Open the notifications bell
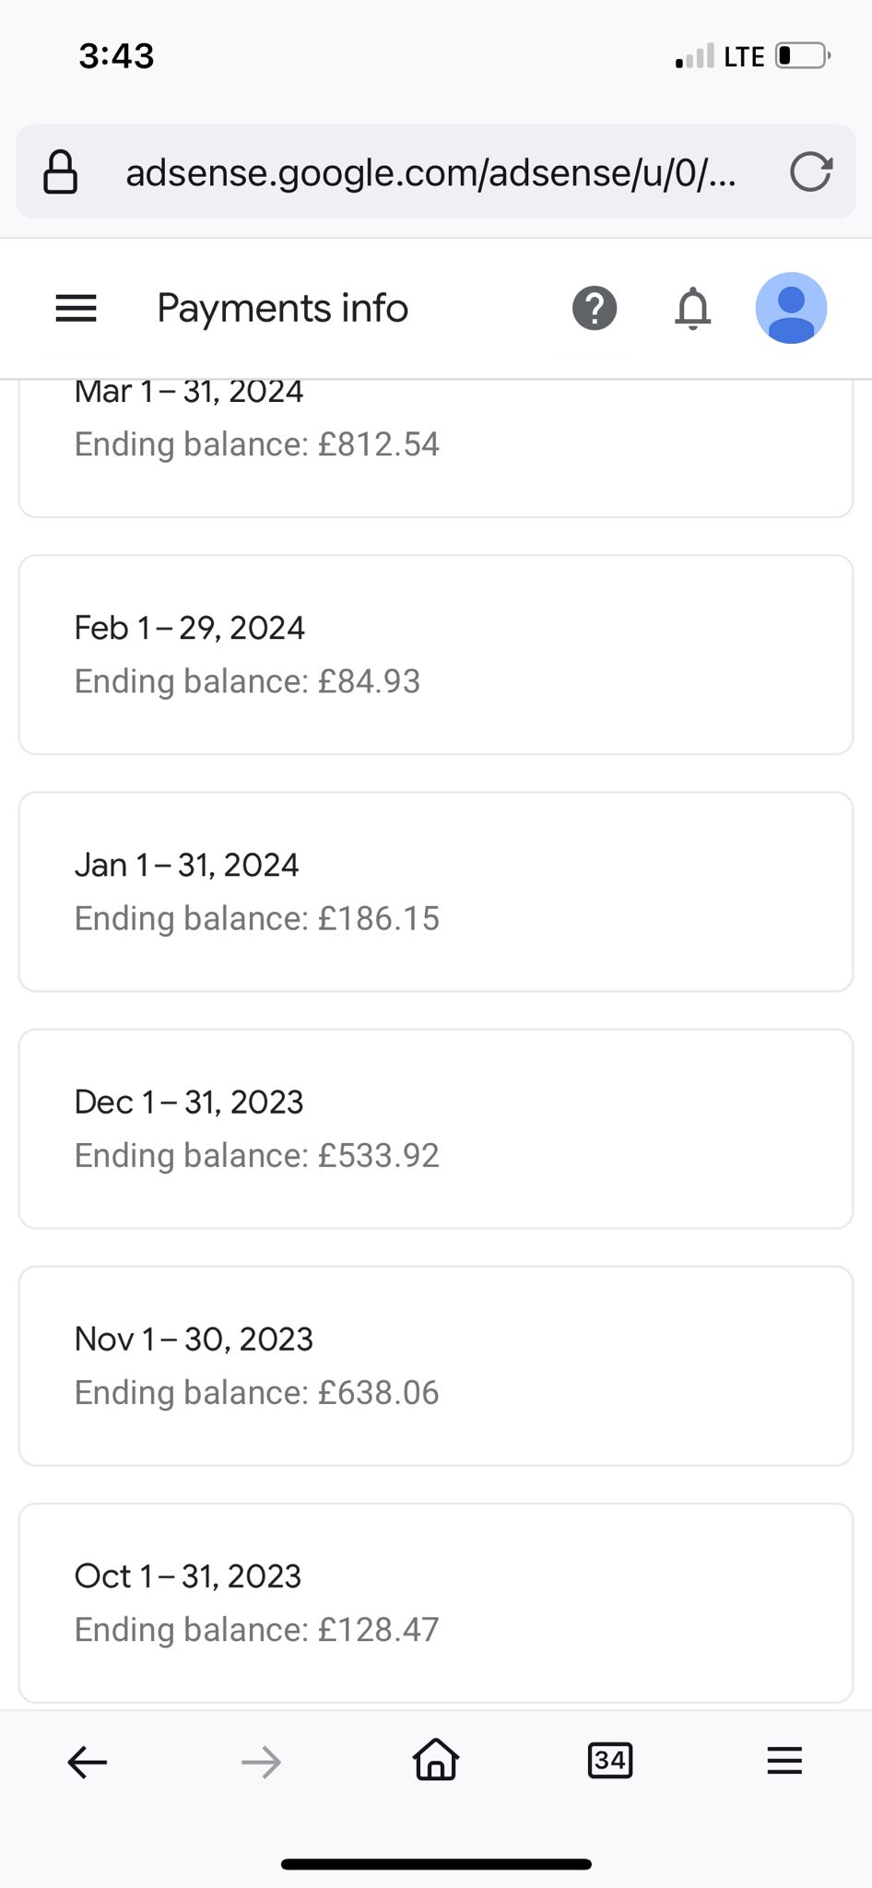The width and height of the screenshot is (872, 1888). (693, 308)
